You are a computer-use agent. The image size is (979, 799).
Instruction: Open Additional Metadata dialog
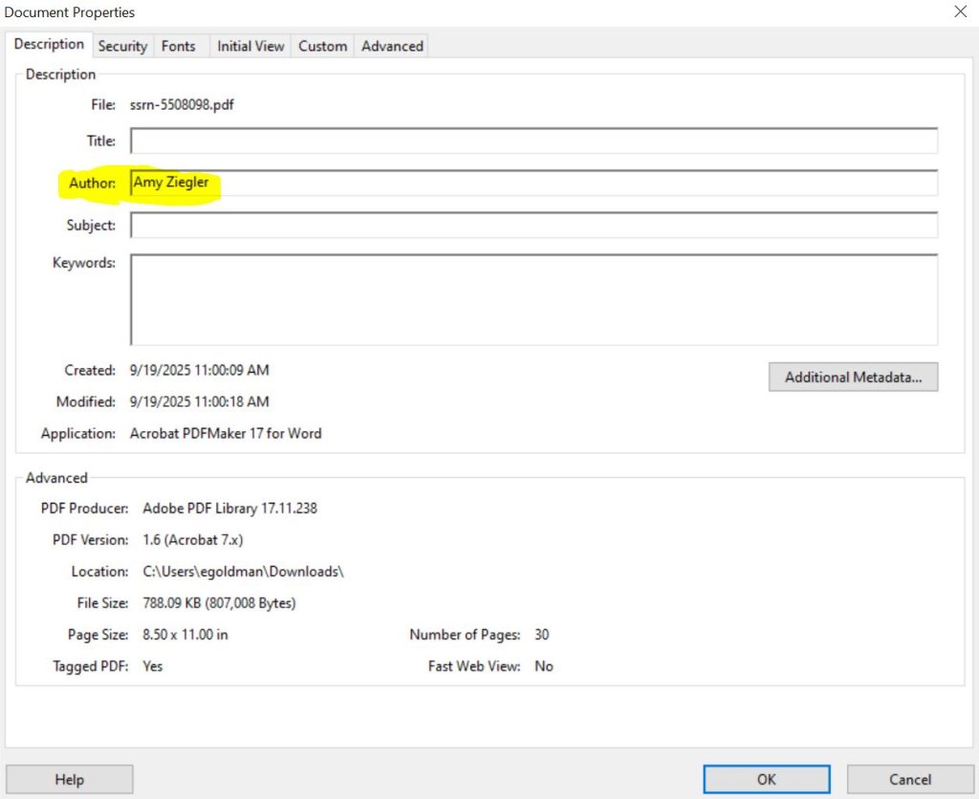pyautogui.click(x=853, y=378)
